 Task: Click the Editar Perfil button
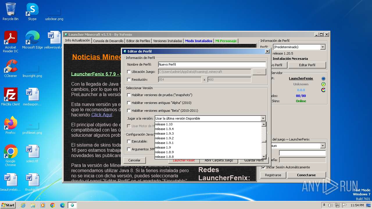(x=307, y=65)
